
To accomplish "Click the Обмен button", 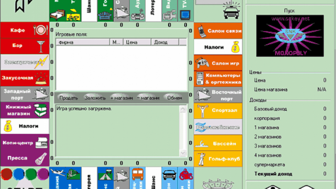I will tap(174, 98).
